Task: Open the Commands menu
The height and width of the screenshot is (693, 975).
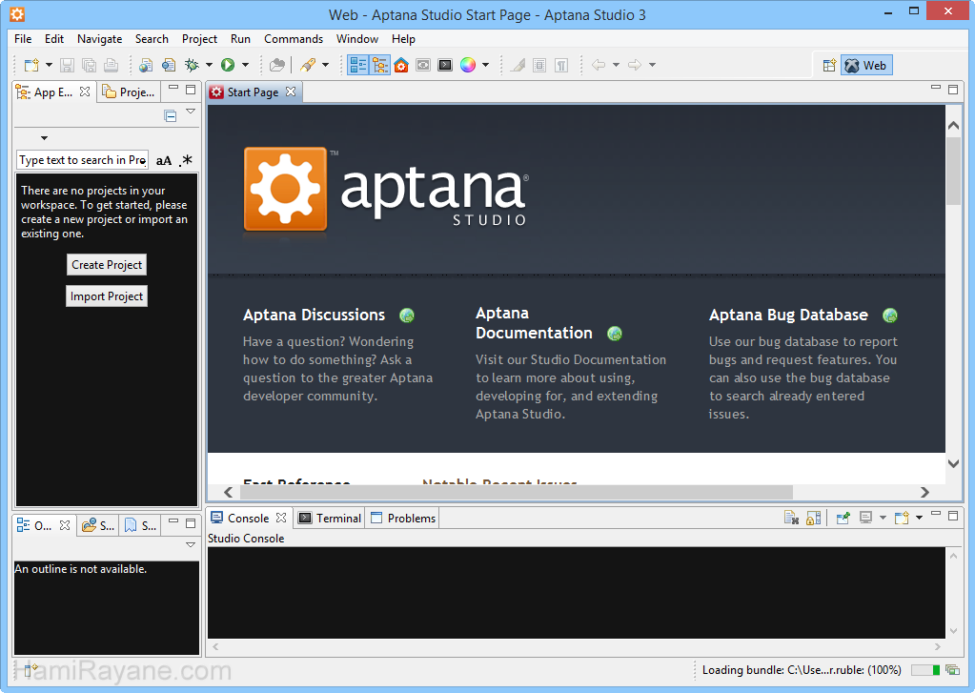Action: (x=294, y=39)
